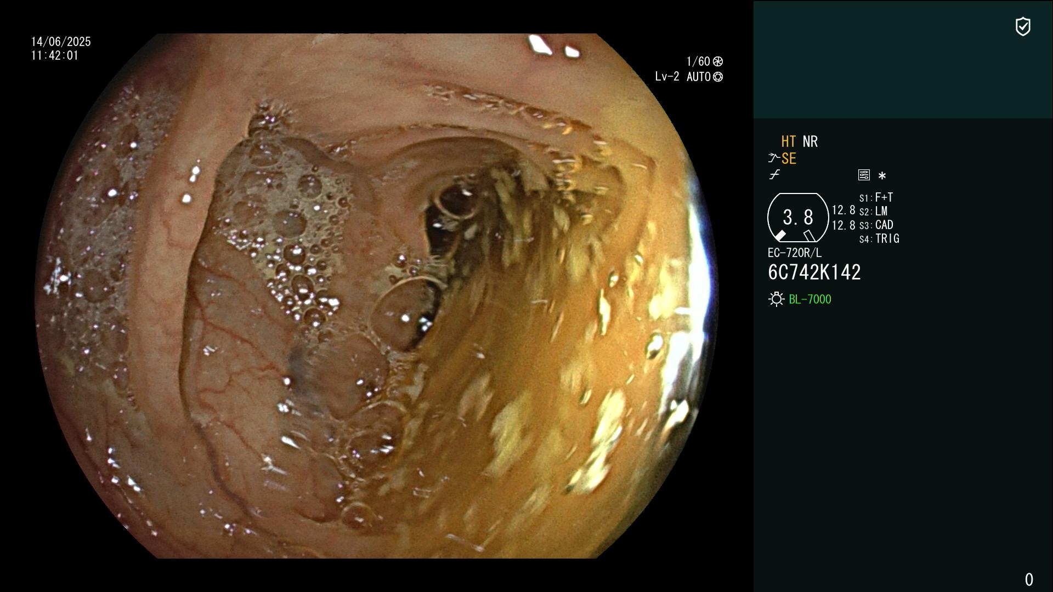Click the S3: CAD switch assignment
This screenshot has width=1053, height=592.
[x=876, y=225]
